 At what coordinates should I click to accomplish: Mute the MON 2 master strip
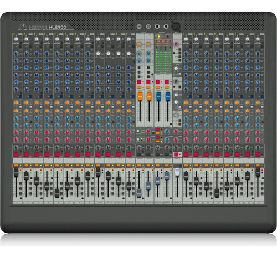[167, 82]
